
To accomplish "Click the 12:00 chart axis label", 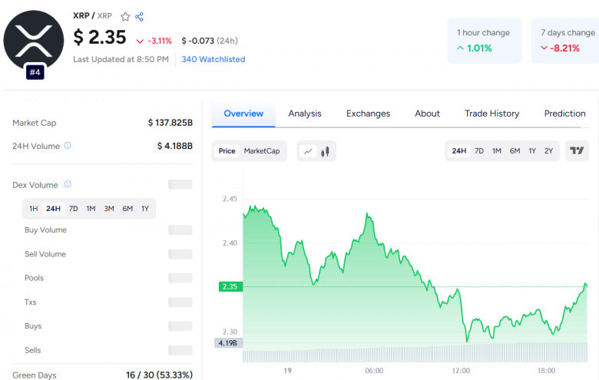I will pyautogui.click(x=461, y=371).
